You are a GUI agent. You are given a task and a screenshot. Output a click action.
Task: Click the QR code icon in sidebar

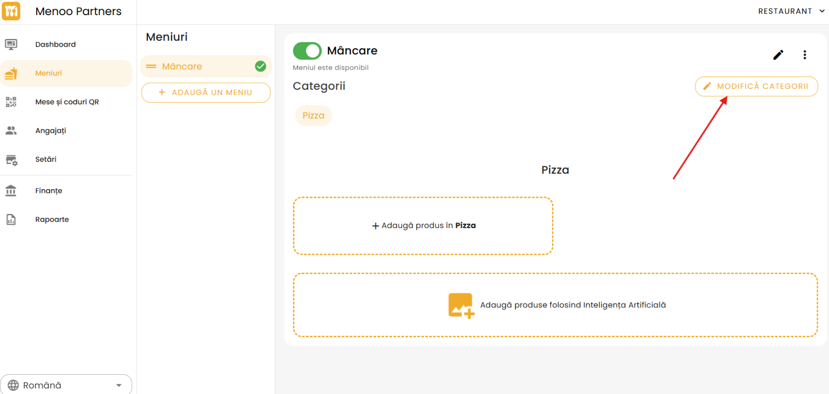point(11,102)
